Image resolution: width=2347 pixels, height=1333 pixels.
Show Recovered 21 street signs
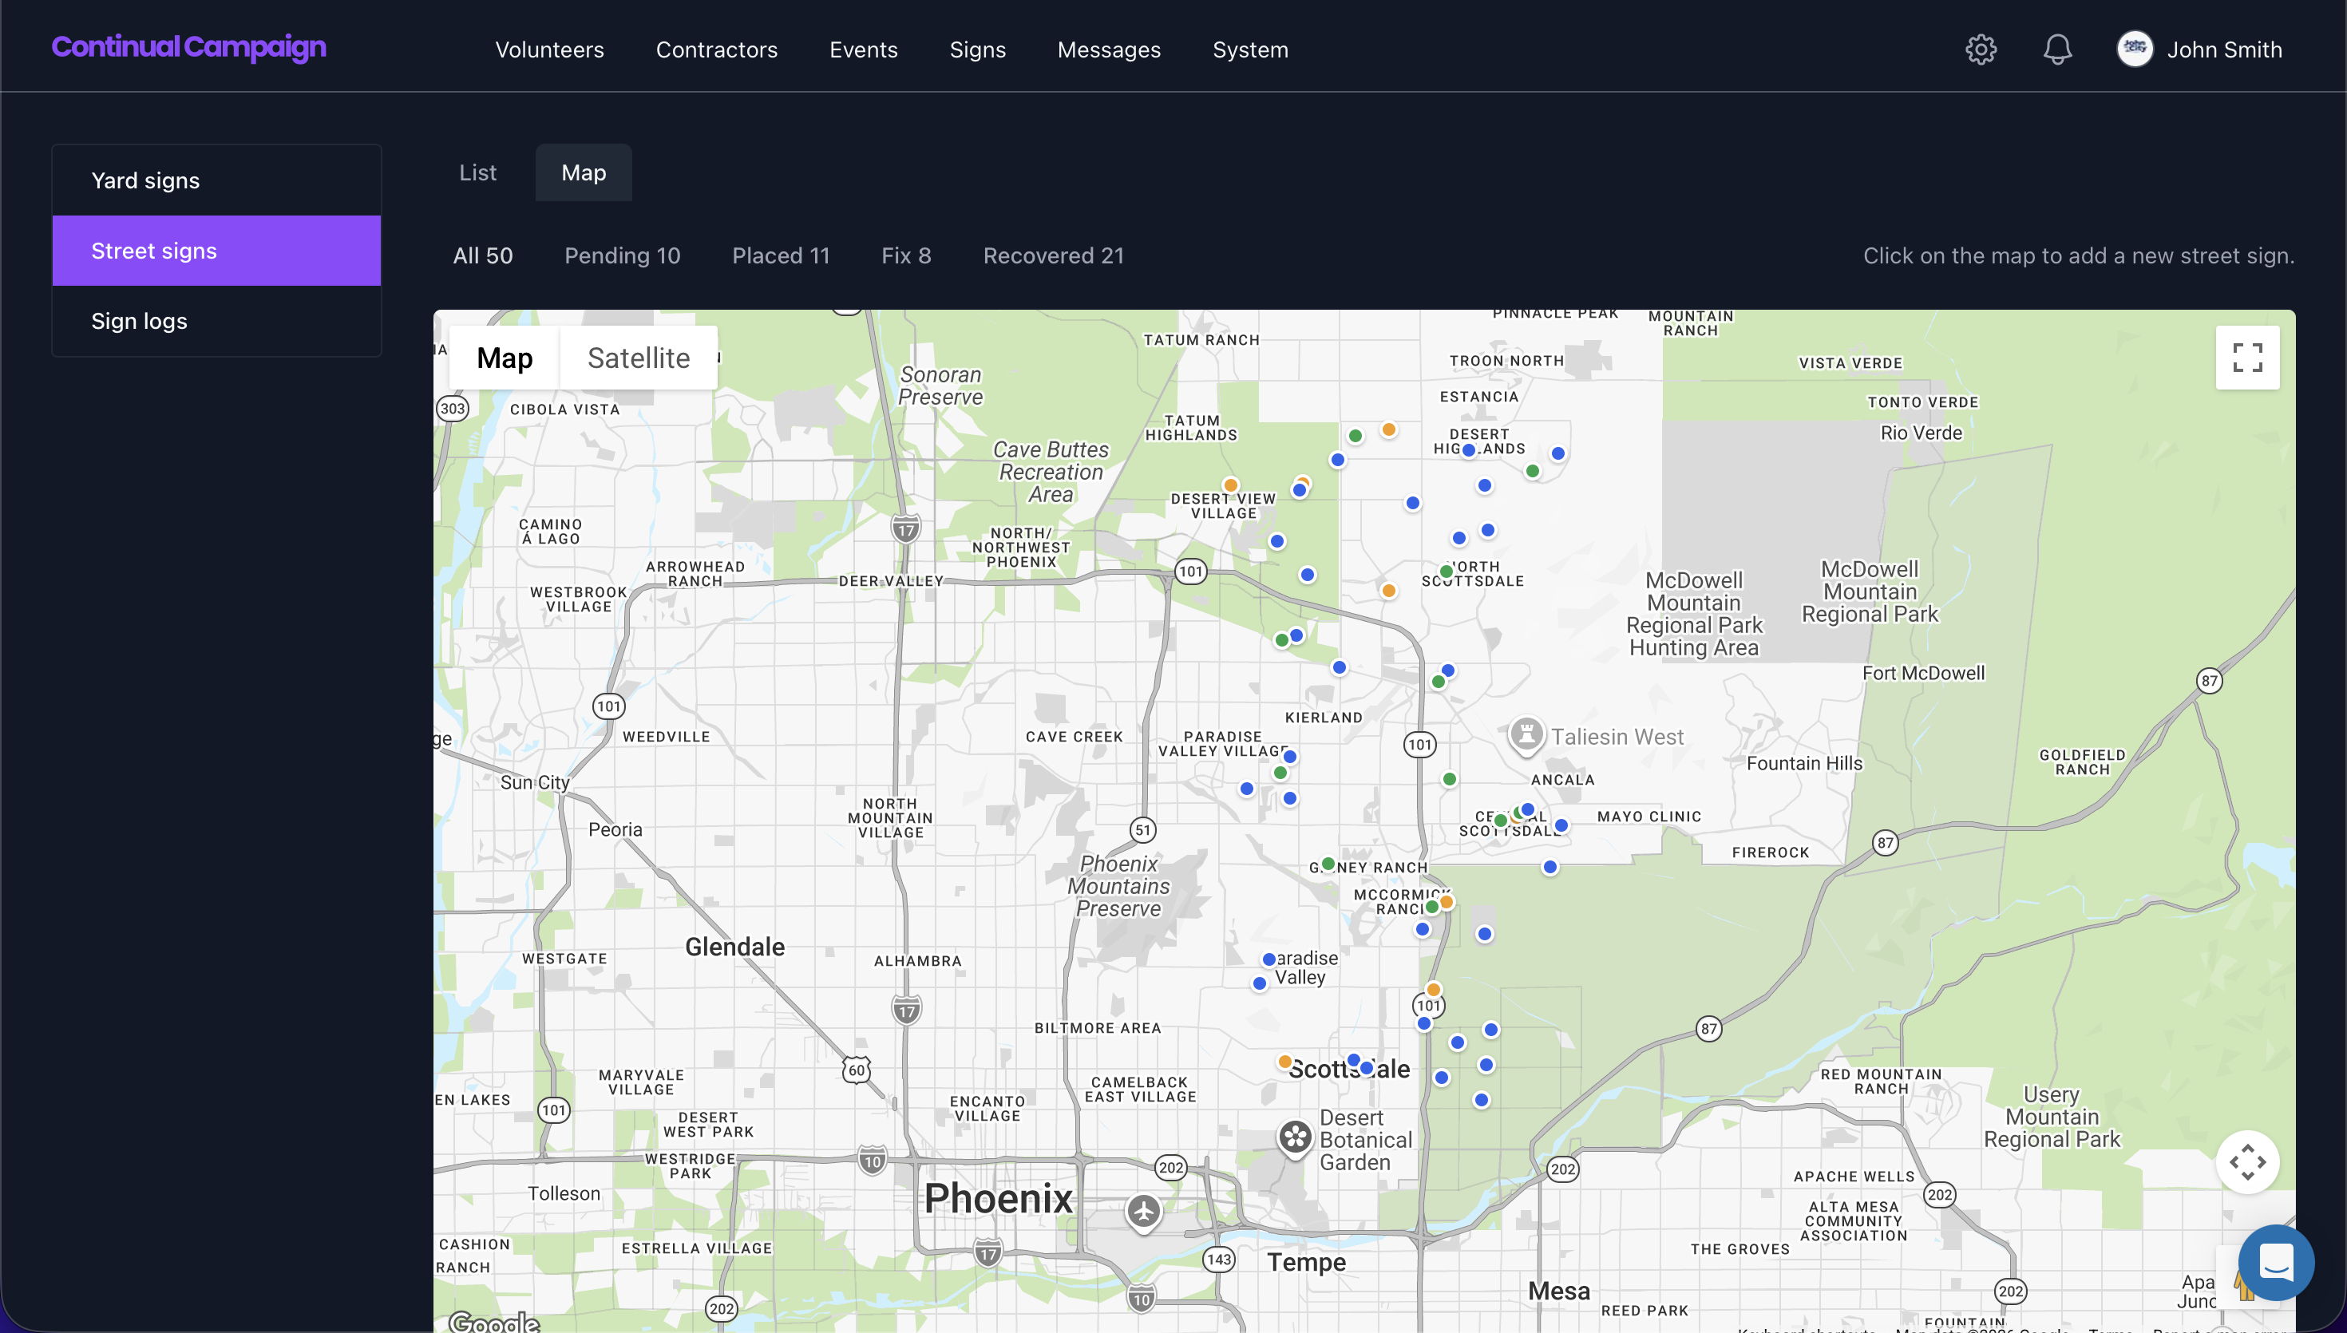pyautogui.click(x=1053, y=255)
